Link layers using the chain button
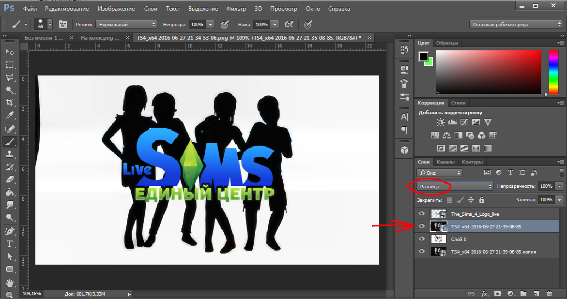This screenshot has width=567, height=299. tap(471, 294)
